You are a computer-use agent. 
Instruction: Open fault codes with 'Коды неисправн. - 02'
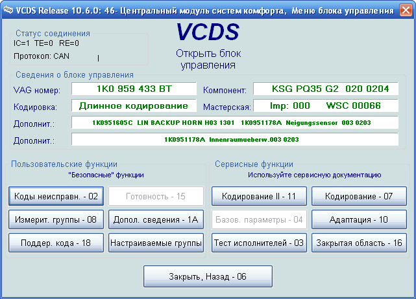click(x=56, y=196)
